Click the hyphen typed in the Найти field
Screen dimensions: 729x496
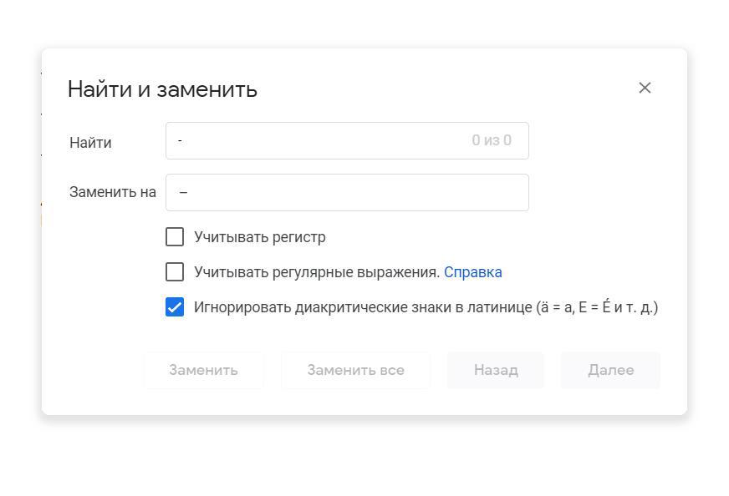click(x=181, y=141)
